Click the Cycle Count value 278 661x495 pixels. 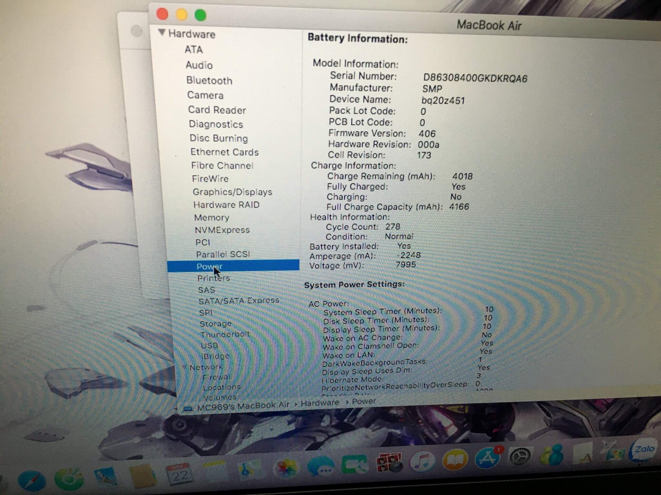[x=393, y=227]
